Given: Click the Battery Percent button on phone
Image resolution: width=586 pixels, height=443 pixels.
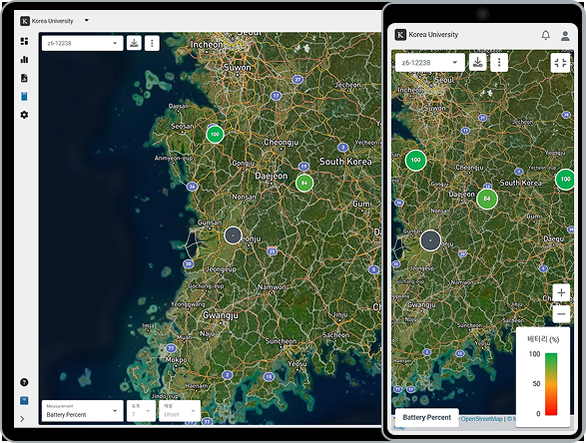Looking at the screenshot, I should tap(427, 417).
